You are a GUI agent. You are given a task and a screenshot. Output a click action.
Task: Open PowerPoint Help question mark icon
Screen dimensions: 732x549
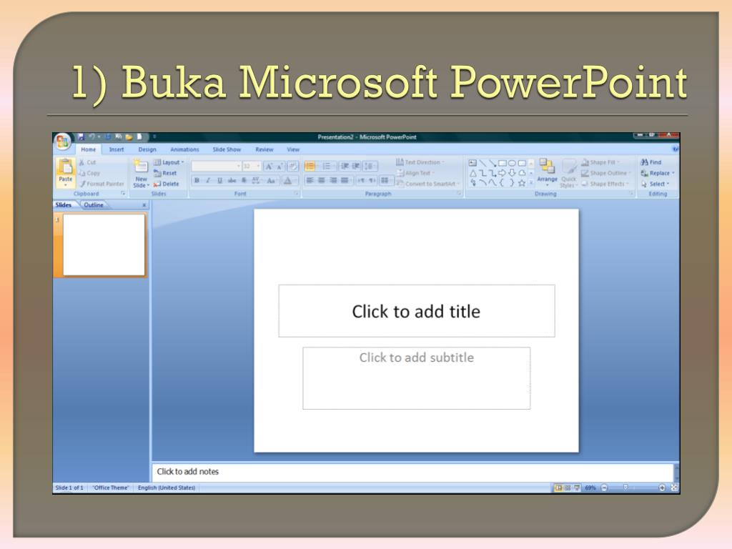[675, 149]
